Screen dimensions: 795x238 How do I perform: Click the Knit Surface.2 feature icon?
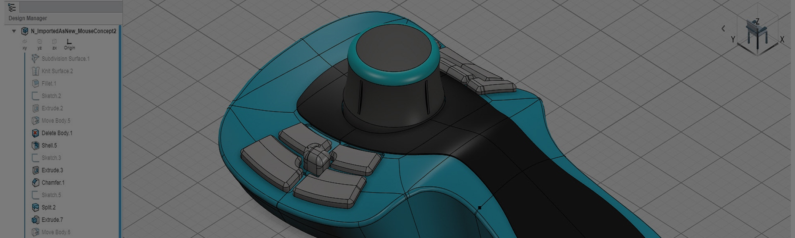[35, 71]
